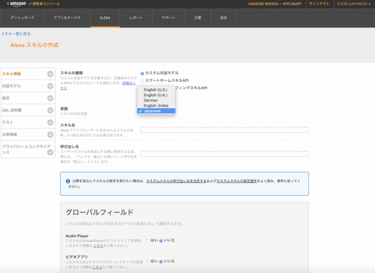Click the スキル一覧に戻る link
The width and height of the screenshot is (375, 273).
coord(16,33)
